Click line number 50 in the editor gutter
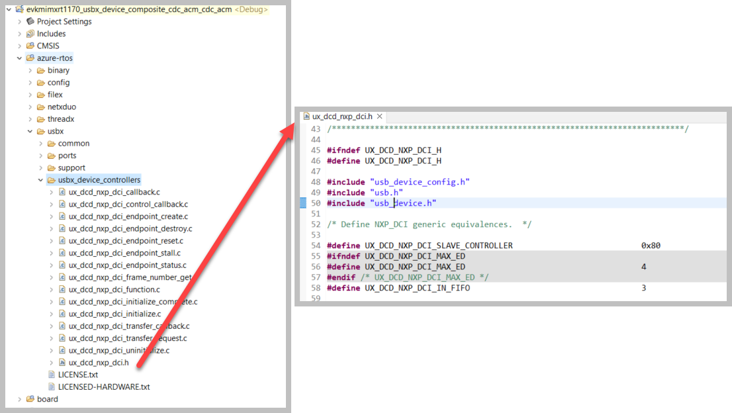732x413 pixels. [x=316, y=203]
